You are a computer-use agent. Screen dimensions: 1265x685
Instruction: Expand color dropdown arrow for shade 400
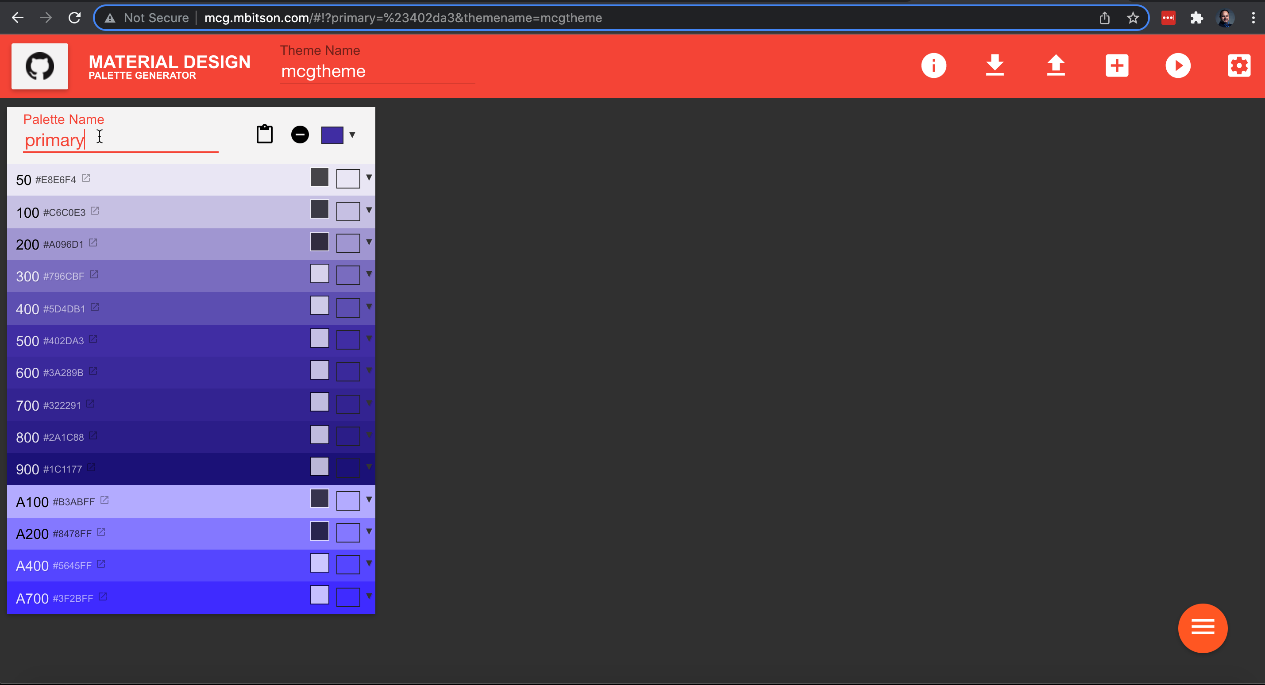[x=369, y=306]
